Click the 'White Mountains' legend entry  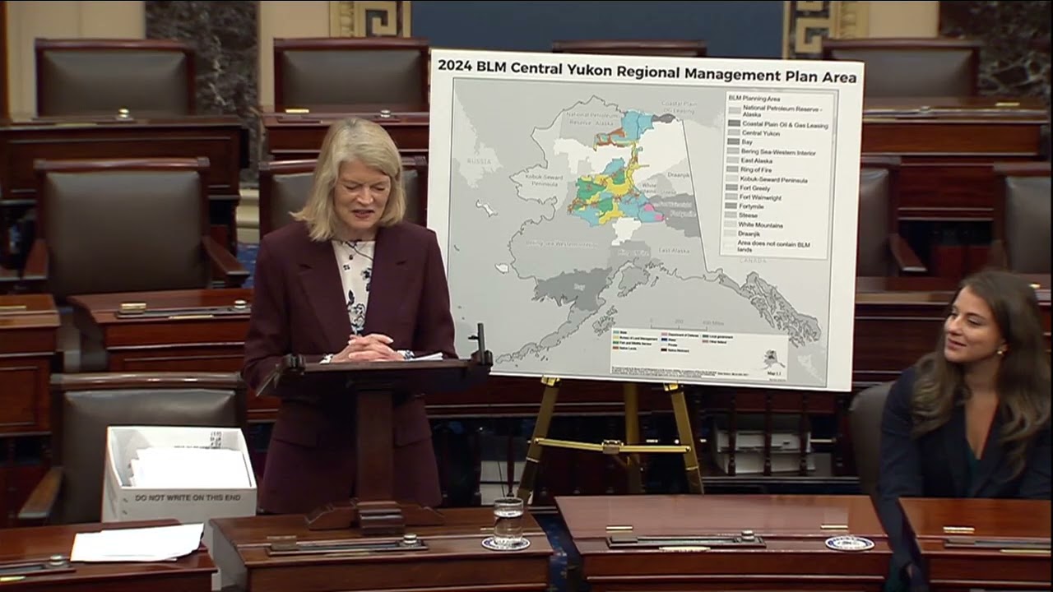click(754, 224)
